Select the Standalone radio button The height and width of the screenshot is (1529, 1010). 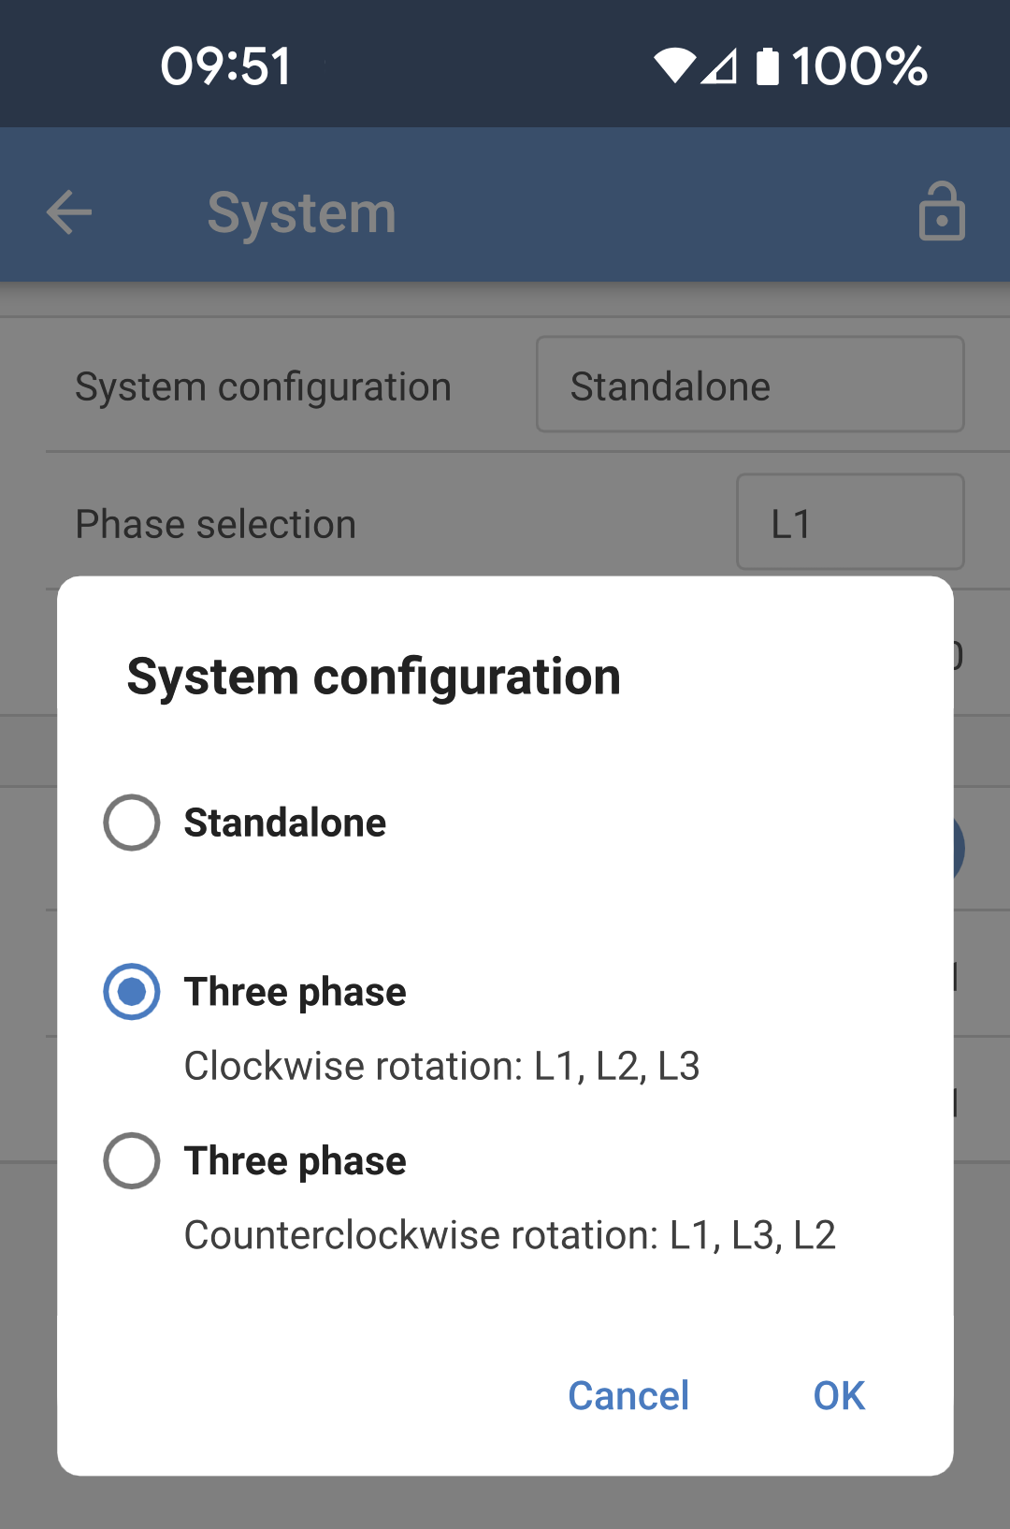pyautogui.click(x=131, y=823)
